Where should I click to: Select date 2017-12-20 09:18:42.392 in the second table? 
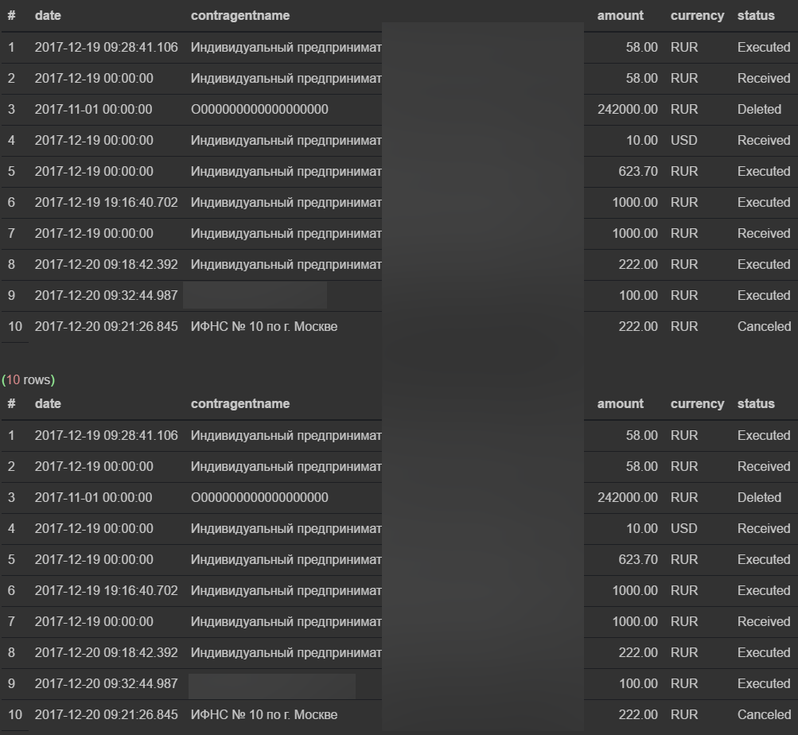107,653
